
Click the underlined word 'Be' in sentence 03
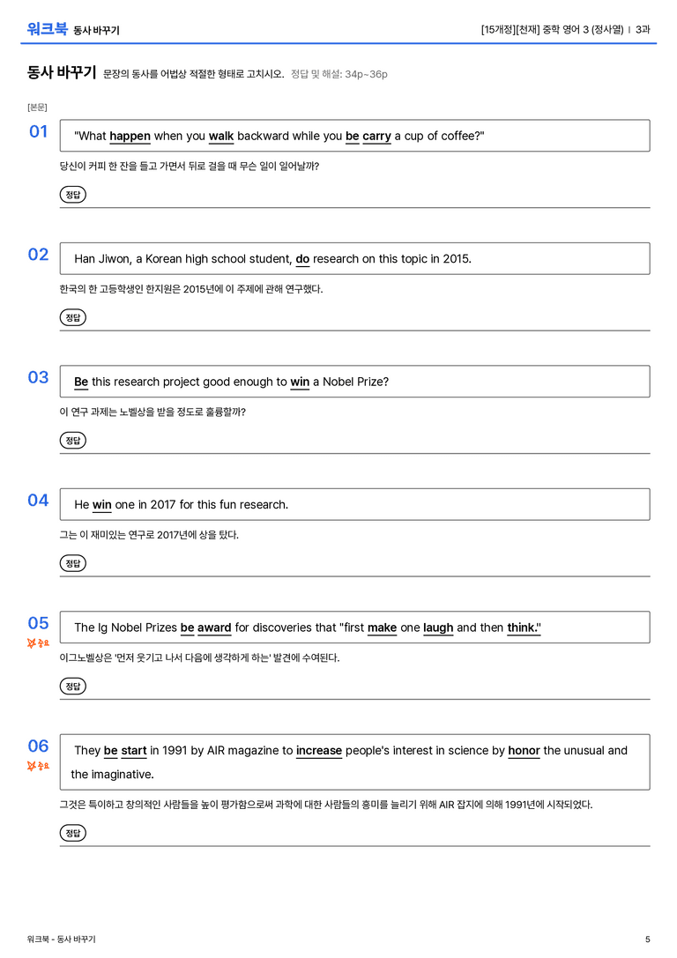(x=81, y=382)
